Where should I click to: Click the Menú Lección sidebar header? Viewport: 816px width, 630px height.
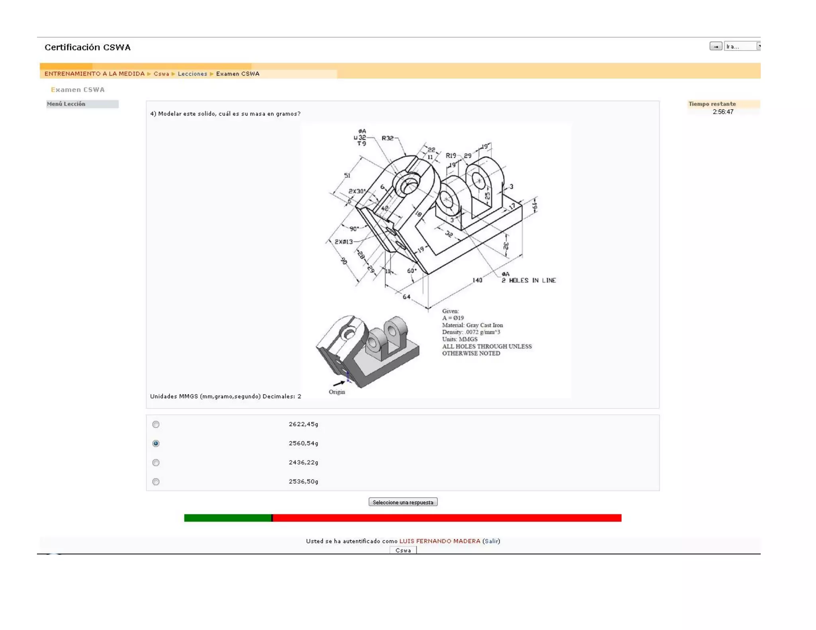click(x=82, y=104)
